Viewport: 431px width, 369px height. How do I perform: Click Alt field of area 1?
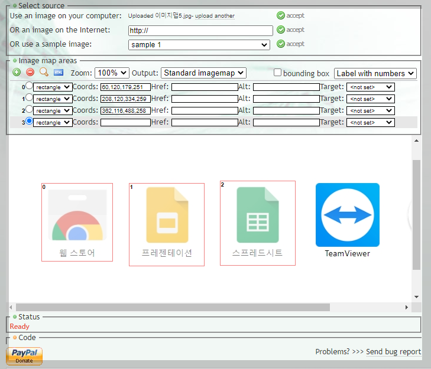[x=286, y=99]
